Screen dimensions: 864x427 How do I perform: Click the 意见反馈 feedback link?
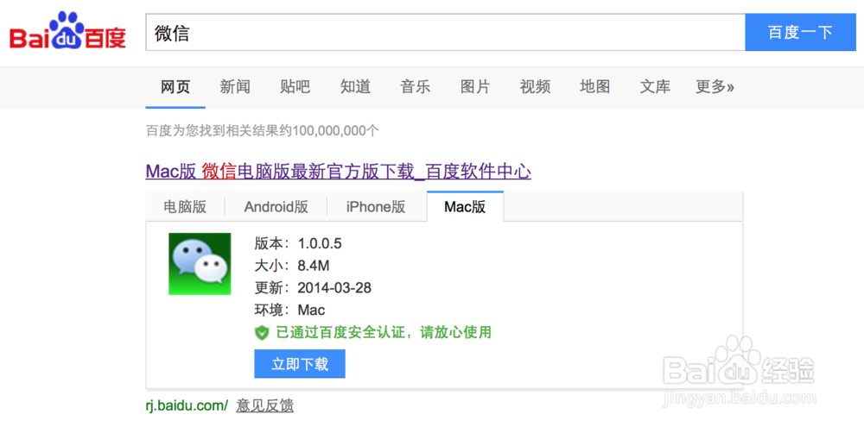265,406
